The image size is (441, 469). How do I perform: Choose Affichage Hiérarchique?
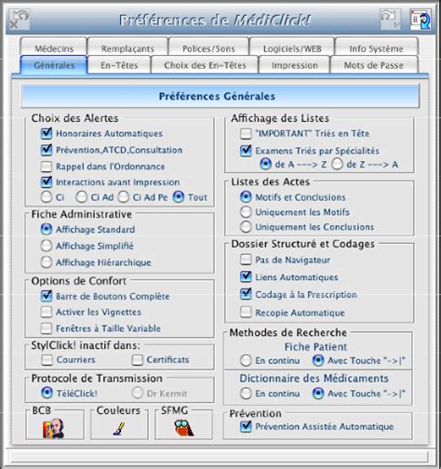(47, 262)
